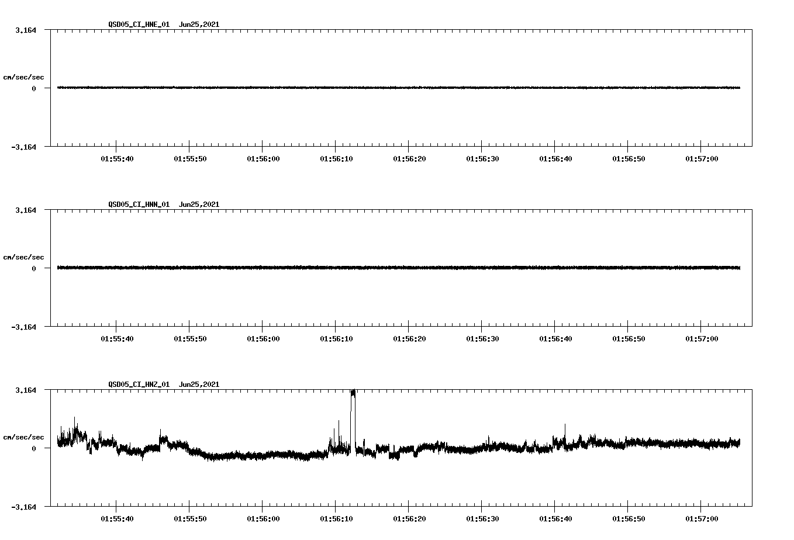Click the 01:55:50 label under the HNN plot
794x540 pixels.
(189, 339)
